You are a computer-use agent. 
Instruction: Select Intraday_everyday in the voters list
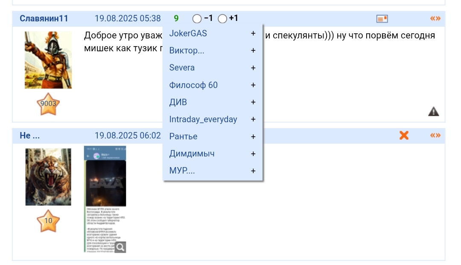(x=203, y=119)
